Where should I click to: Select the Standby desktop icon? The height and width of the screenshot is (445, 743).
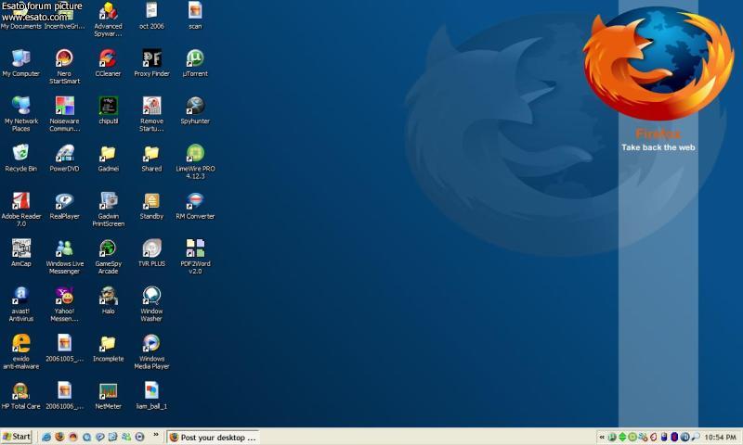[151, 205]
